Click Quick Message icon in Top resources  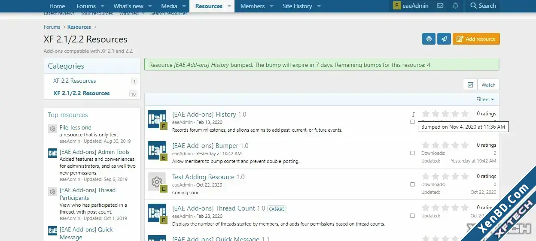[x=52, y=231]
